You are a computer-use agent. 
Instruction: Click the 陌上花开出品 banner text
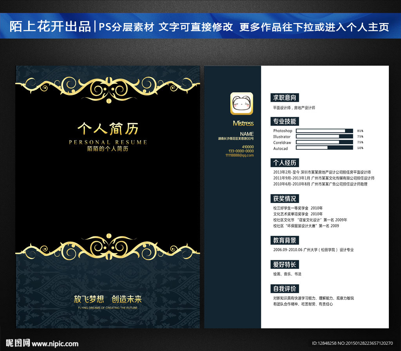pos(51,27)
